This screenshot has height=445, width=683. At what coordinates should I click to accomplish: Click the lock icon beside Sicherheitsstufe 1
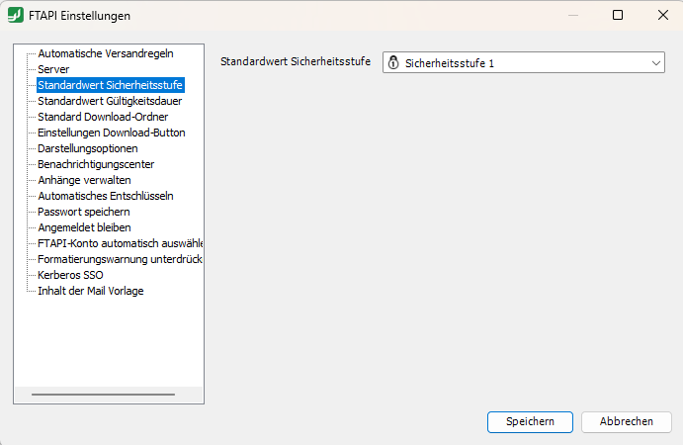393,63
